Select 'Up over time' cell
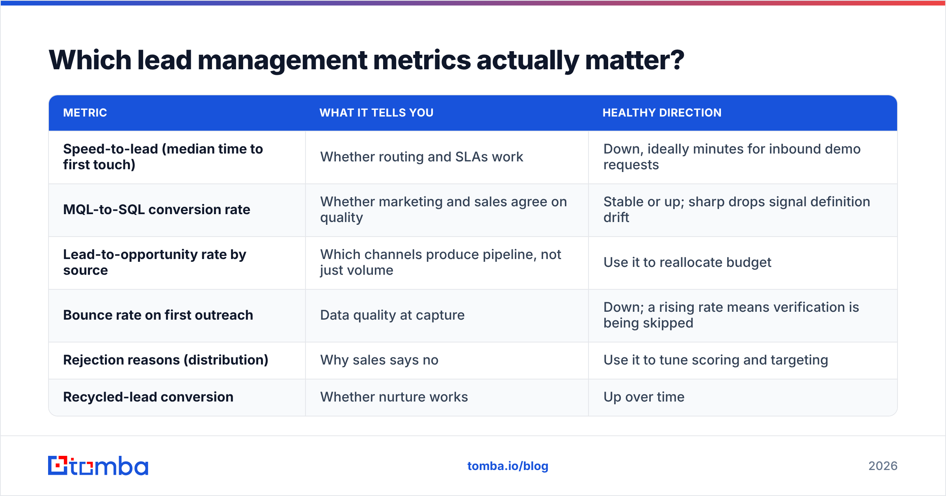 click(743, 397)
